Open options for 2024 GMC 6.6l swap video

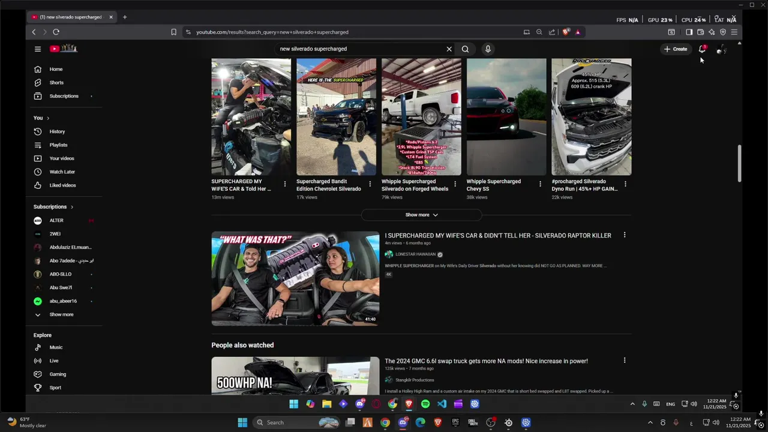click(x=625, y=361)
